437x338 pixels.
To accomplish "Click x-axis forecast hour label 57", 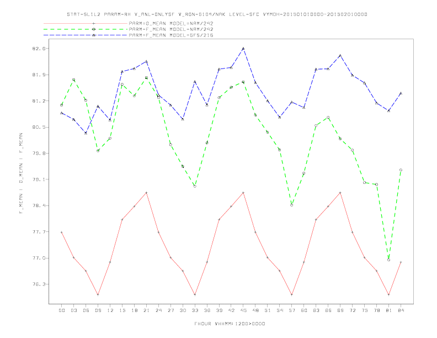I will click(292, 310).
